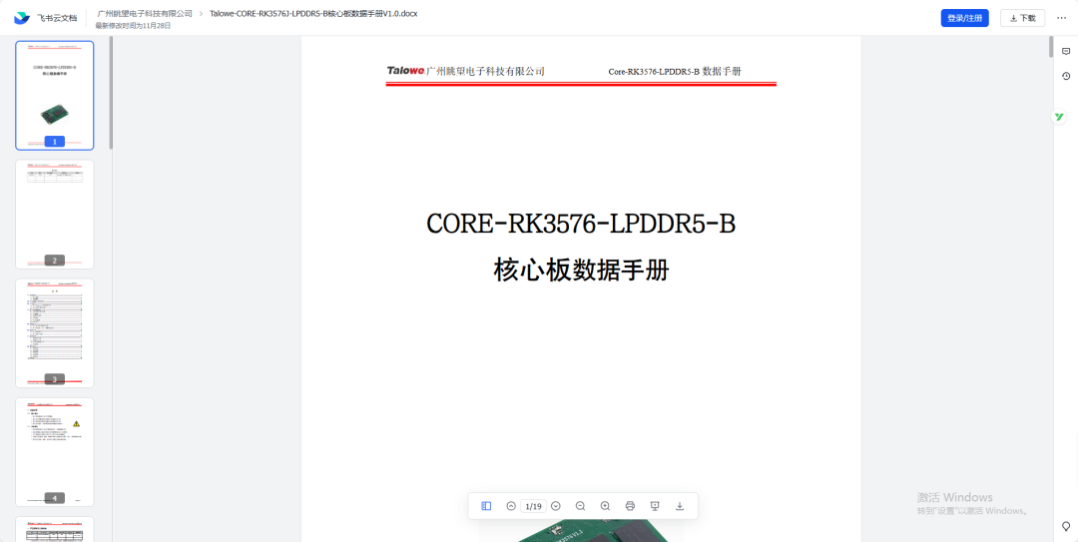This screenshot has width=1078, height=542.
Task: Click the 核心板数据手册 heading
Action: pyautogui.click(x=581, y=271)
